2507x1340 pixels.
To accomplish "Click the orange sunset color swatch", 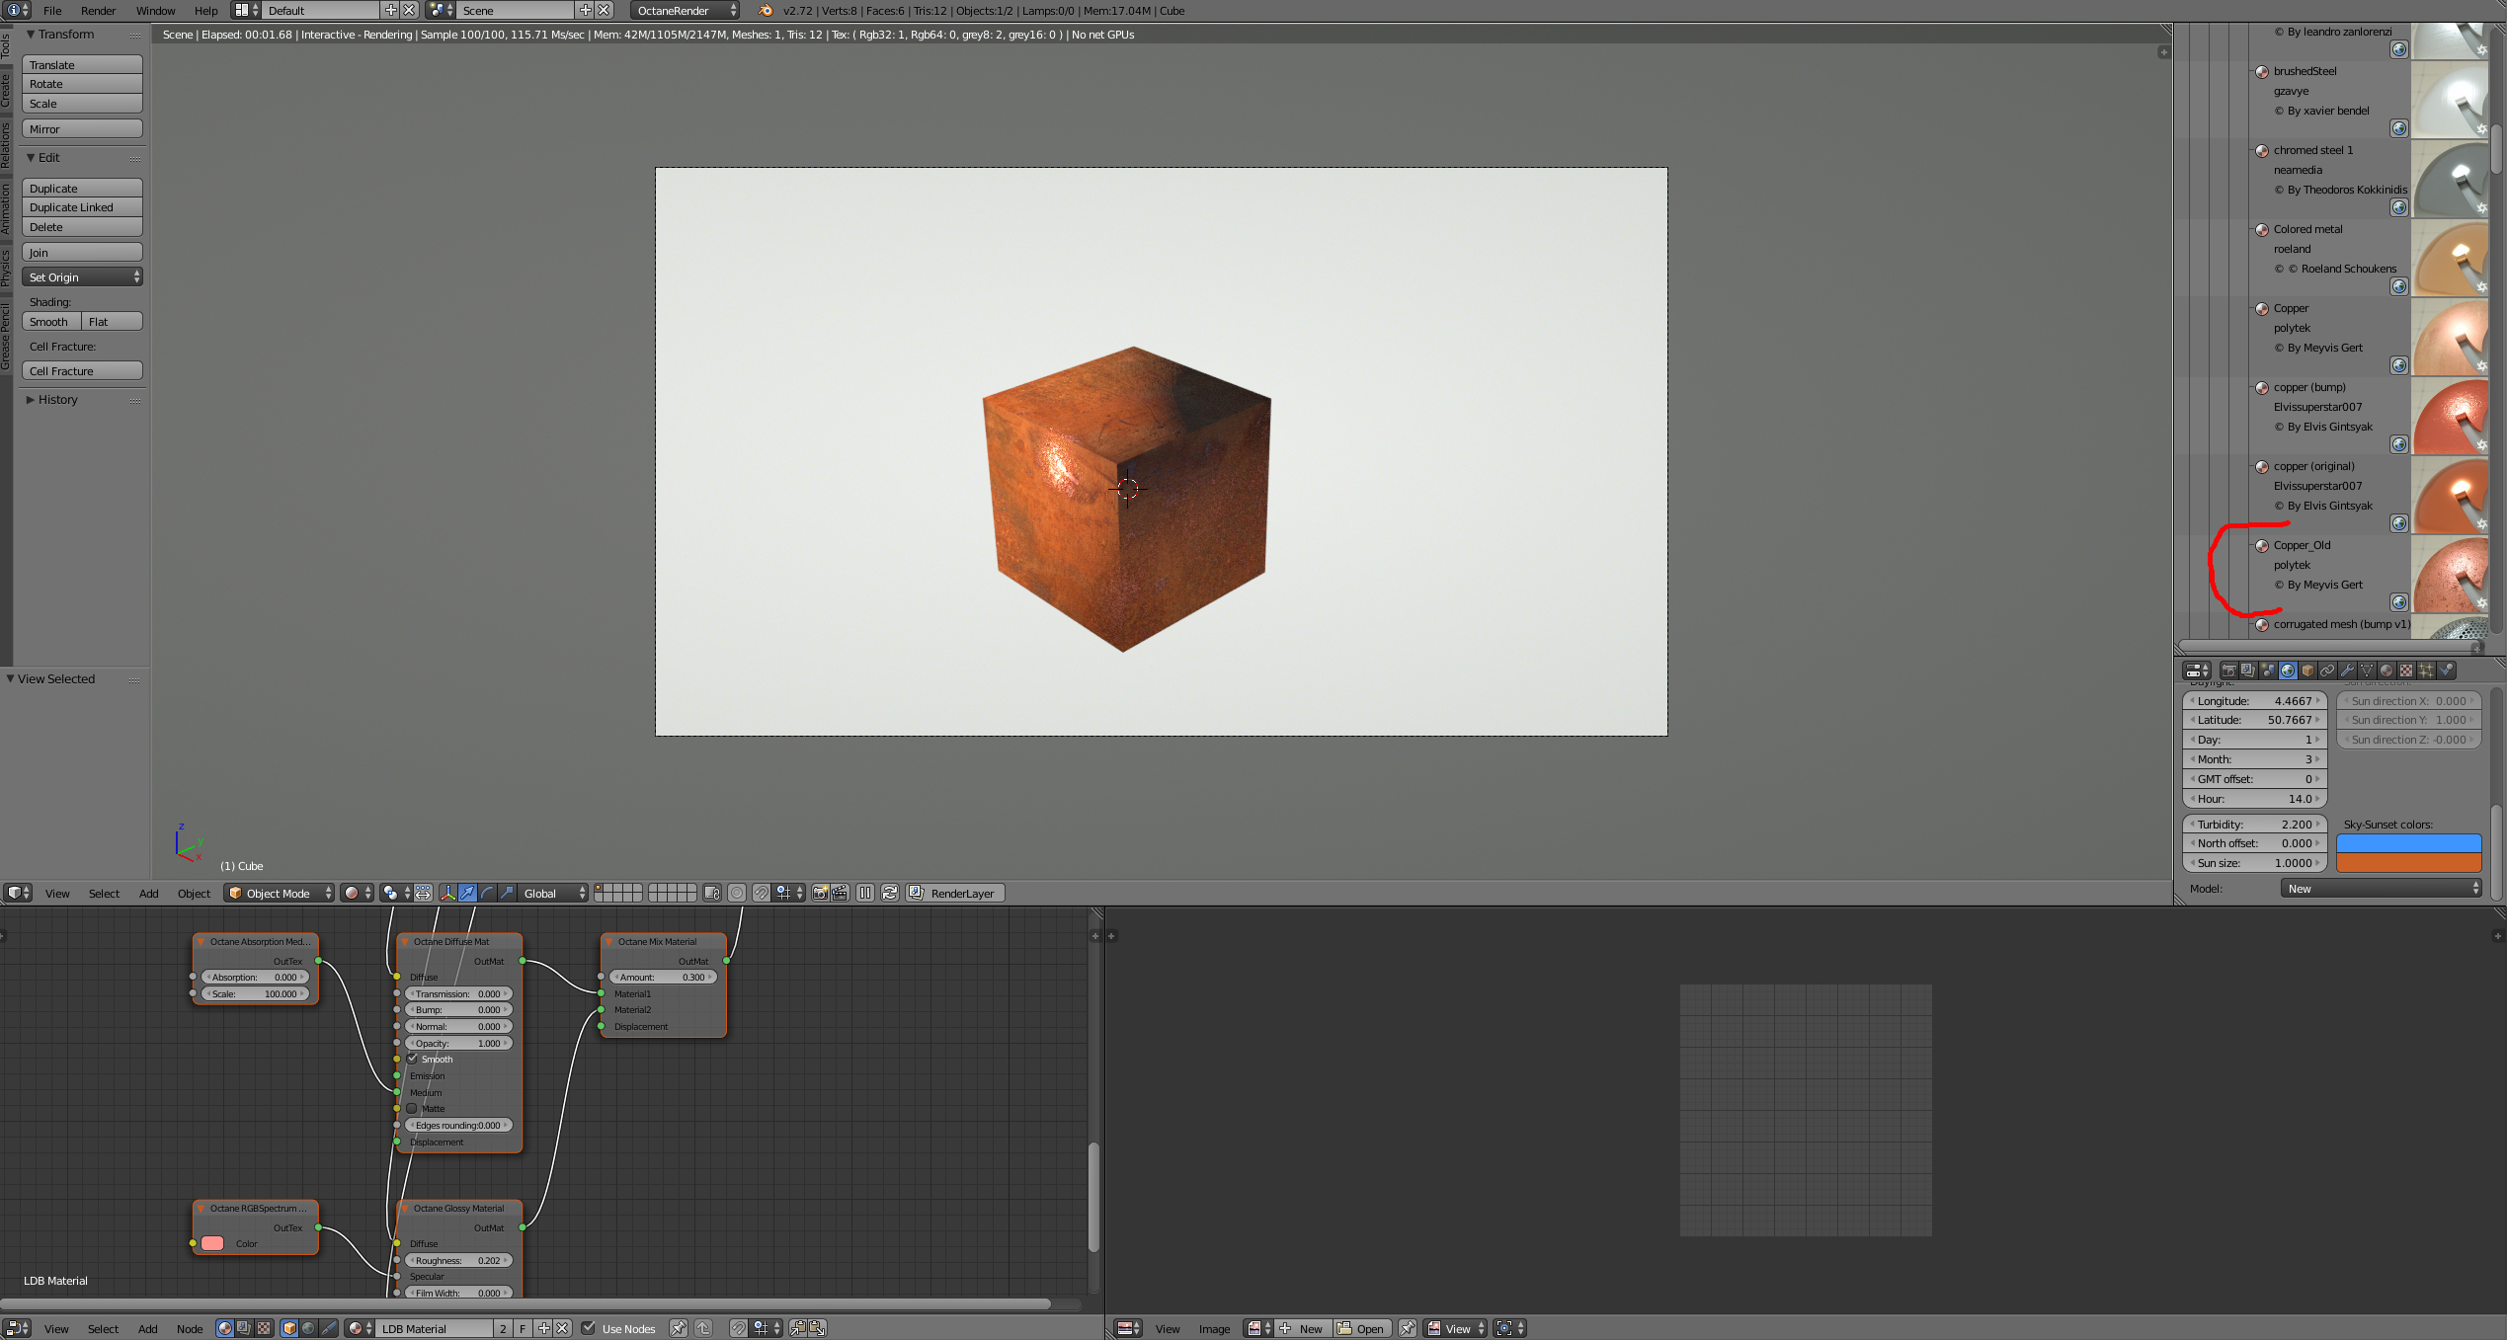I will 2408,863.
